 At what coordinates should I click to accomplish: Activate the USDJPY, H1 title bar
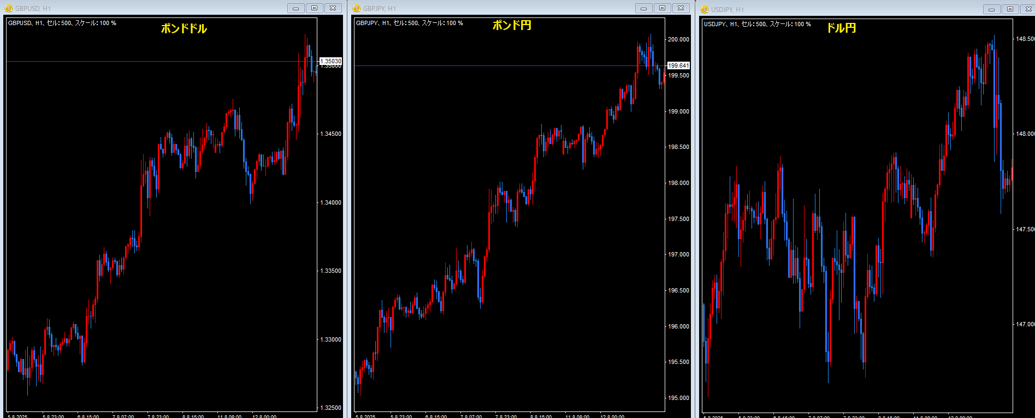tap(819, 9)
